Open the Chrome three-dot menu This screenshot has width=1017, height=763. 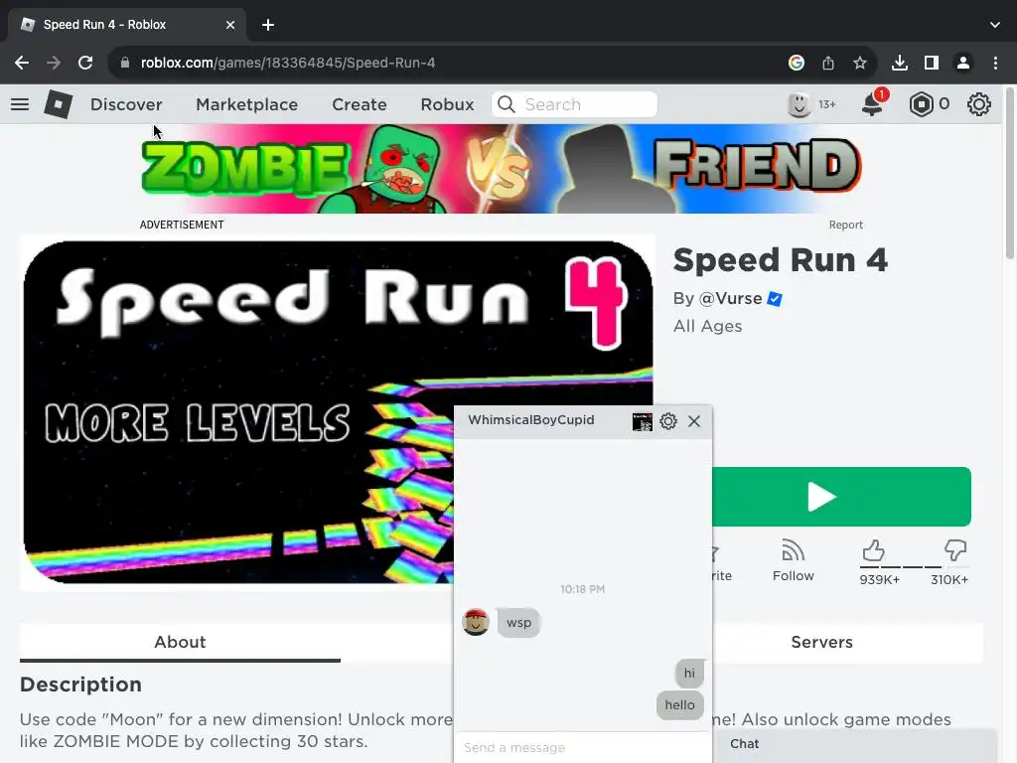click(x=995, y=63)
